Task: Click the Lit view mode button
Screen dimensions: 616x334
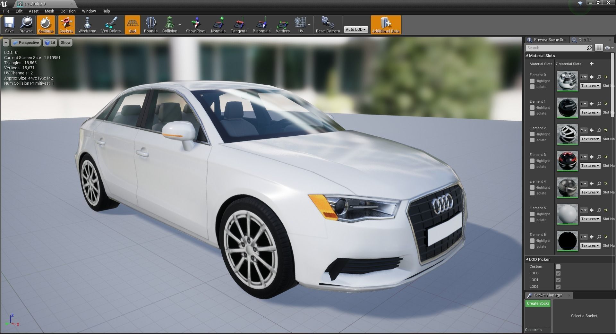Action: 50,43
